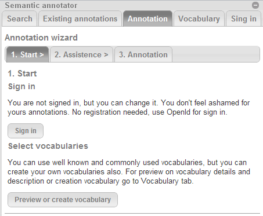Click Preview or create vocabulary button

63,200
